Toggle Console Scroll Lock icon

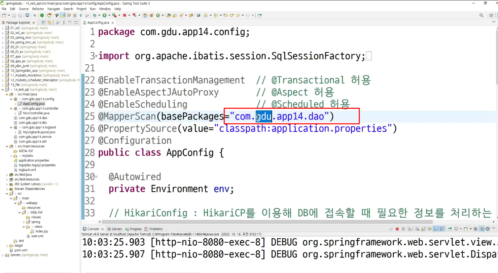(423, 229)
